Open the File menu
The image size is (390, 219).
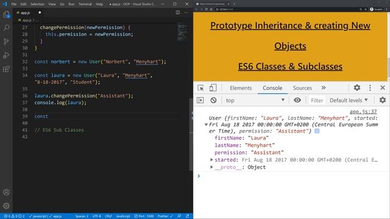[13, 4]
